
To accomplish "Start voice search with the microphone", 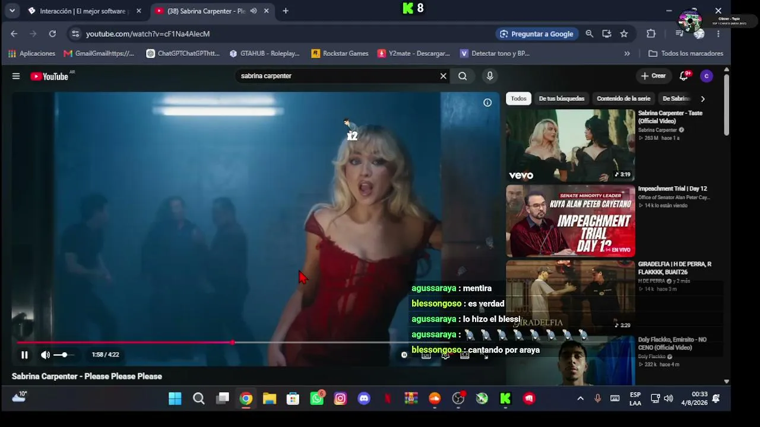I will 490,76.
